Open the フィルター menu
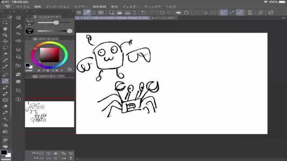Screen dimensions: 287x161 (130, 7)
